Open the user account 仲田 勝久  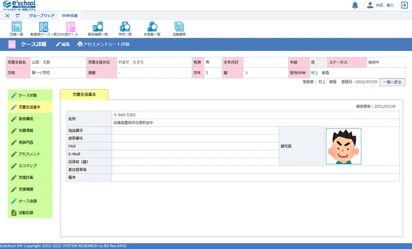380,5
